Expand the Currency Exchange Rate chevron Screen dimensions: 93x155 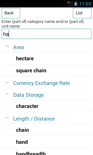(7, 82)
